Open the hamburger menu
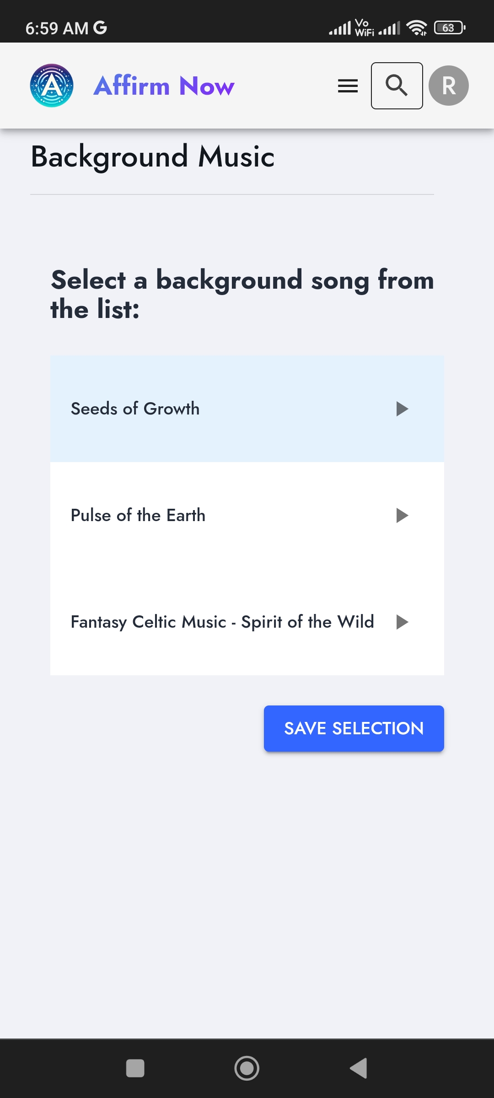 coord(348,86)
